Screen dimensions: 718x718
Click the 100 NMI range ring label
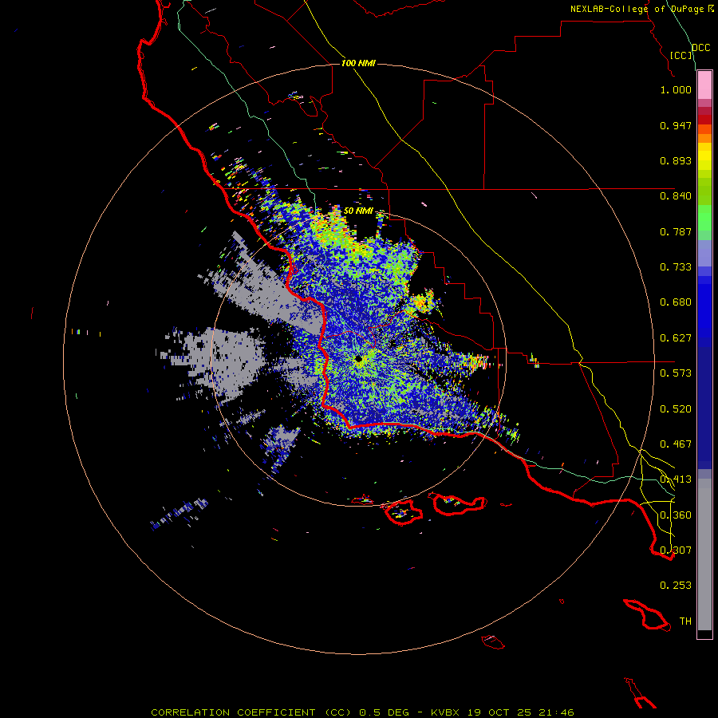pyautogui.click(x=358, y=63)
